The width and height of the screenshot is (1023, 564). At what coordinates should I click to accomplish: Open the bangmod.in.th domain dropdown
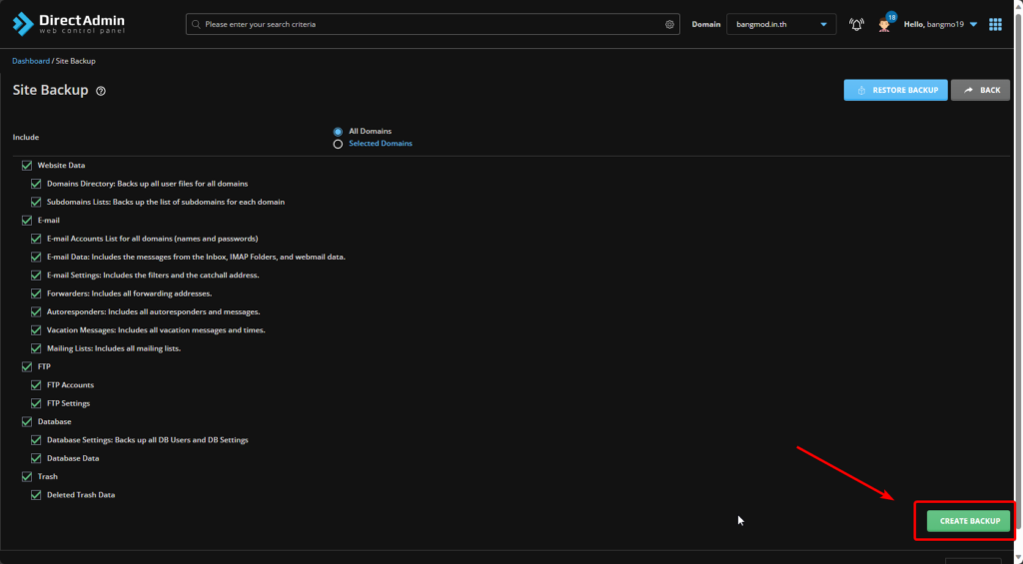point(780,24)
